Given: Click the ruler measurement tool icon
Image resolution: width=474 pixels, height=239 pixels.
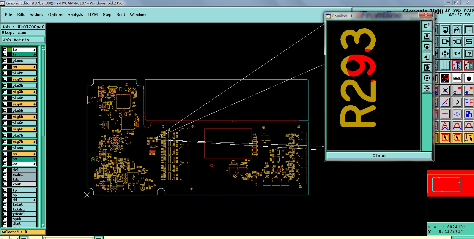Looking at the screenshot, I should tap(457, 78).
